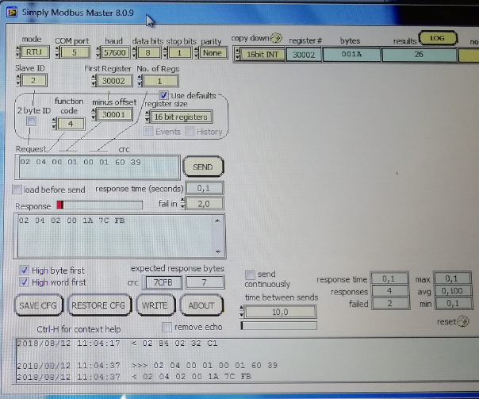
Task: Click the fail in value 2,0
Action: tap(205, 204)
